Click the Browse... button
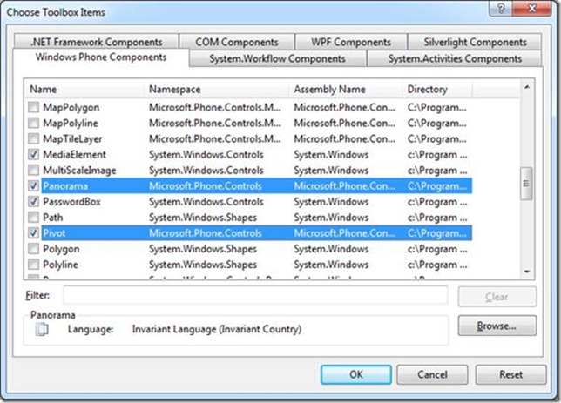This screenshot has height=403, width=561. point(497,326)
